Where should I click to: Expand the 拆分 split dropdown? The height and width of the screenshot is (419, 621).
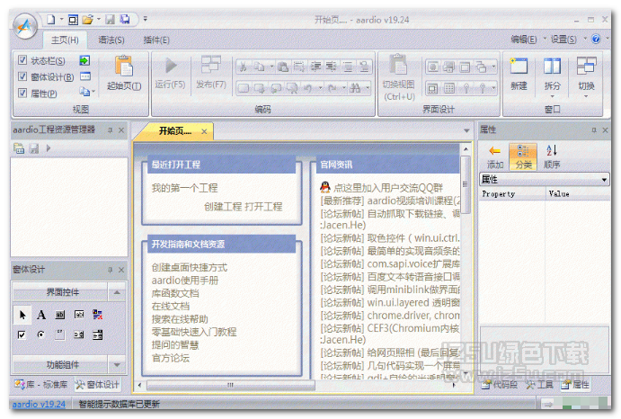pyautogui.click(x=552, y=96)
